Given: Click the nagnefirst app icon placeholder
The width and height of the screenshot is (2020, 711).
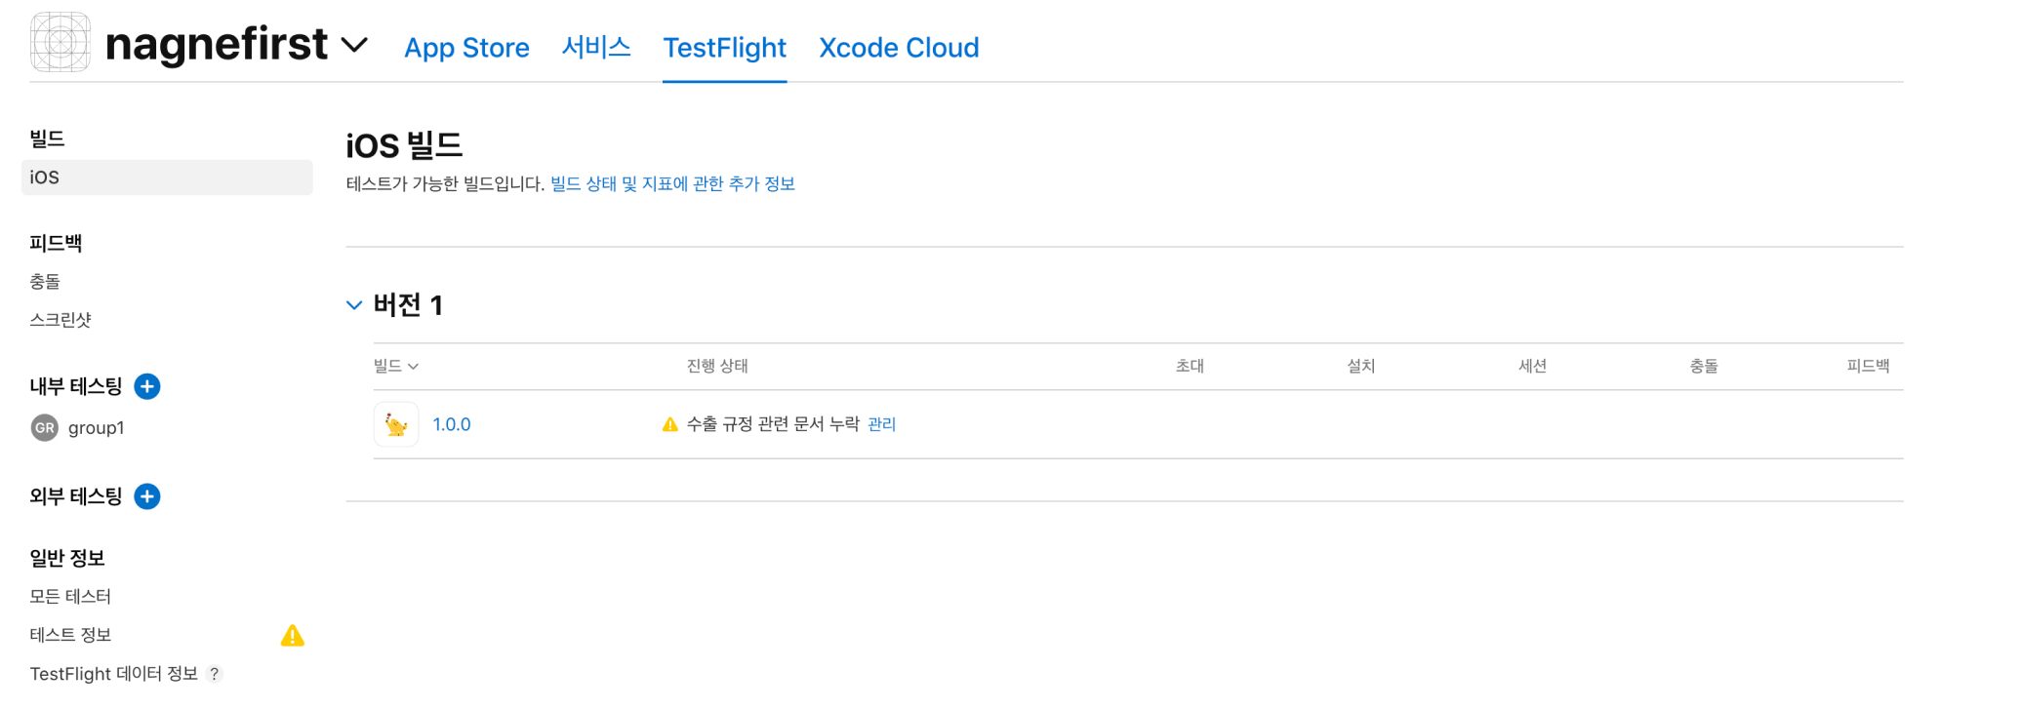Looking at the screenshot, I should pos(61,43).
